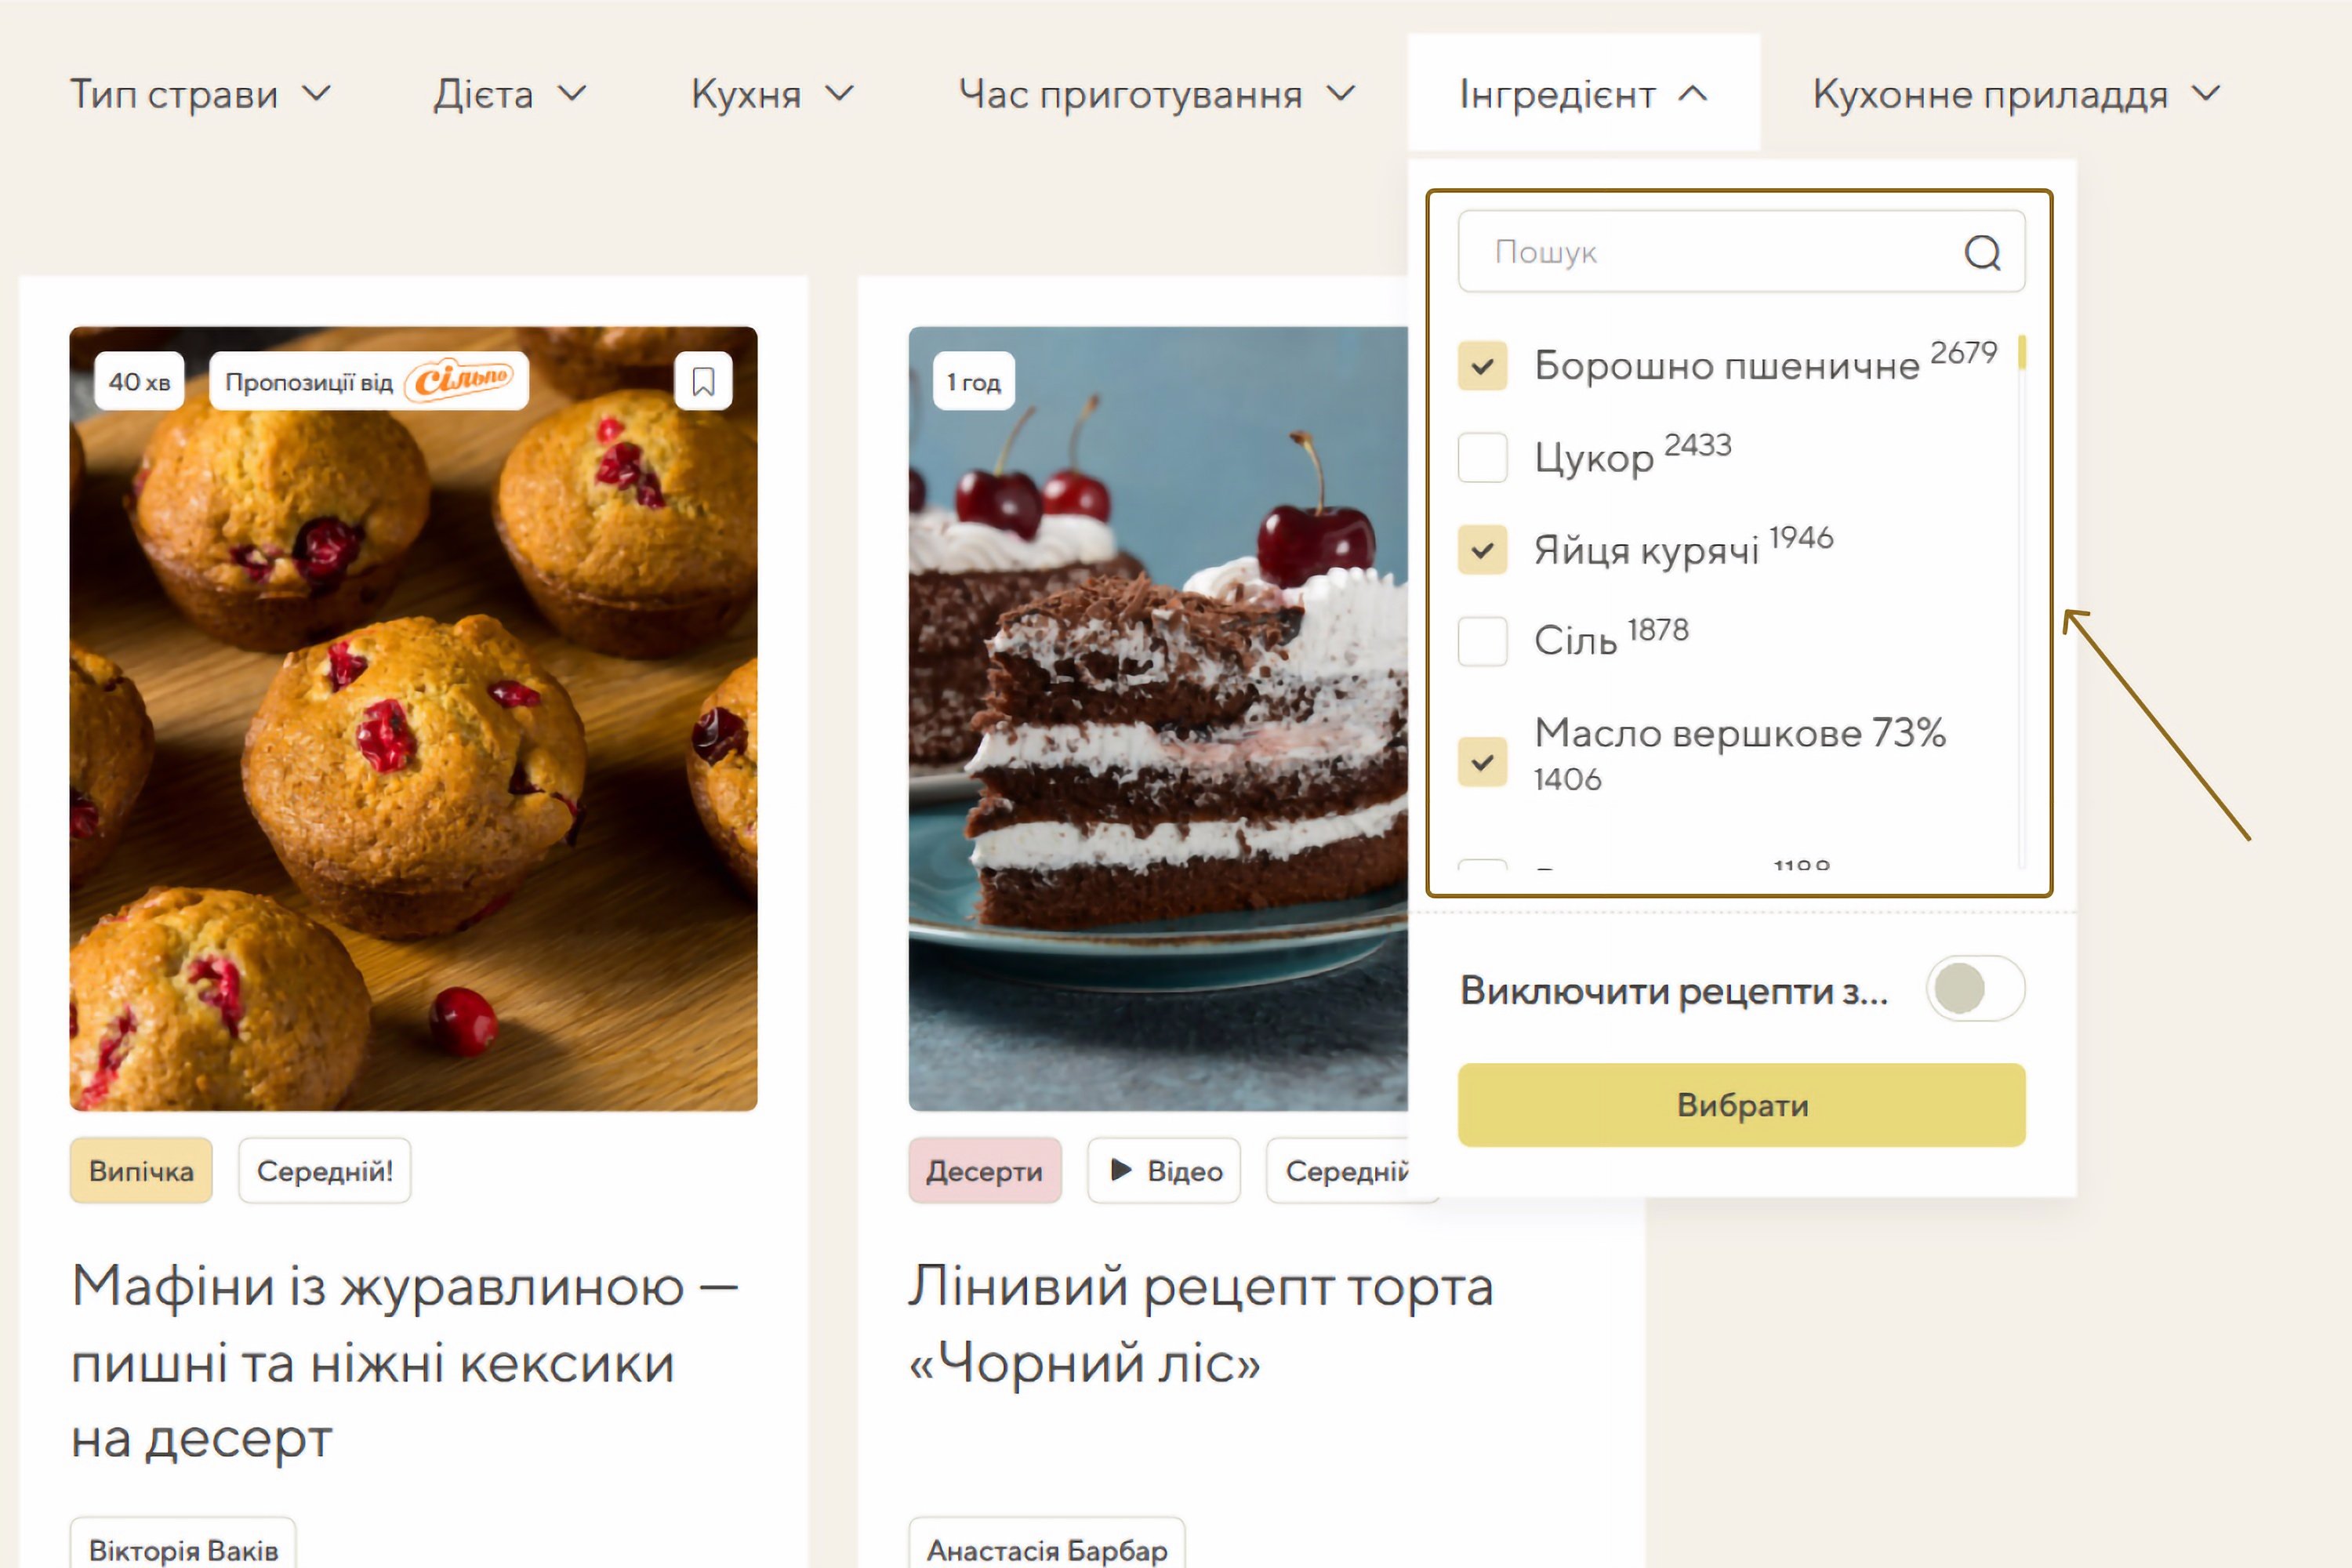
Task: Open the Кухонне приладдя filter
Action: pos(2017,94)
